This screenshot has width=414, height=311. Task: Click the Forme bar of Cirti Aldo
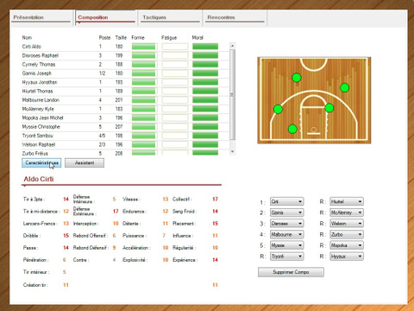[x=145, y=47]
